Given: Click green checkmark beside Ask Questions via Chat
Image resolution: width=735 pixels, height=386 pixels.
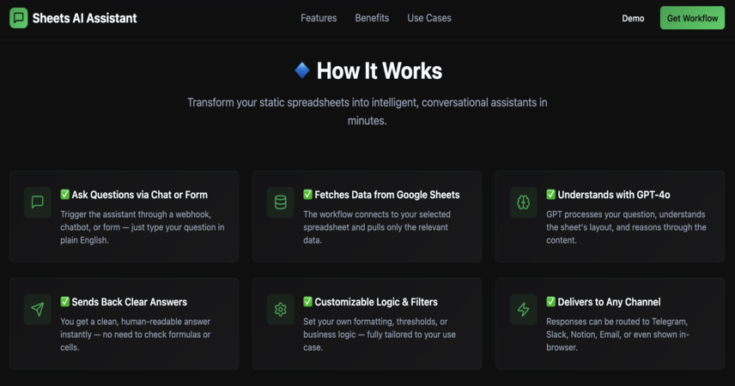Looking at the screenshot, I should coord(64,195).
